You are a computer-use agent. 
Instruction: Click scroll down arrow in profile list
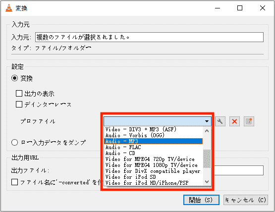pyautogui.click(x=207, y=181)
